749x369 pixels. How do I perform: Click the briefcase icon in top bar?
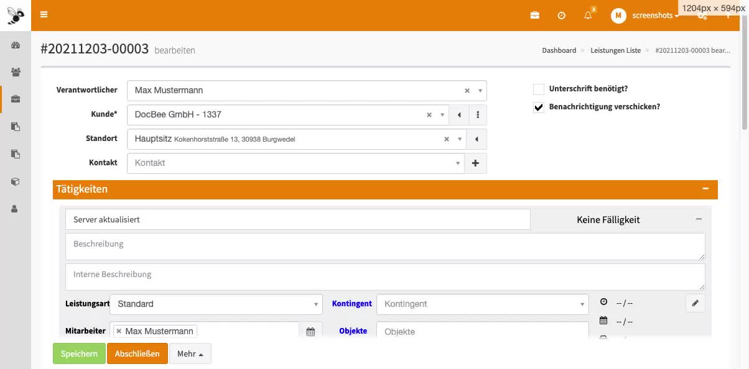(x=534, y=16)
